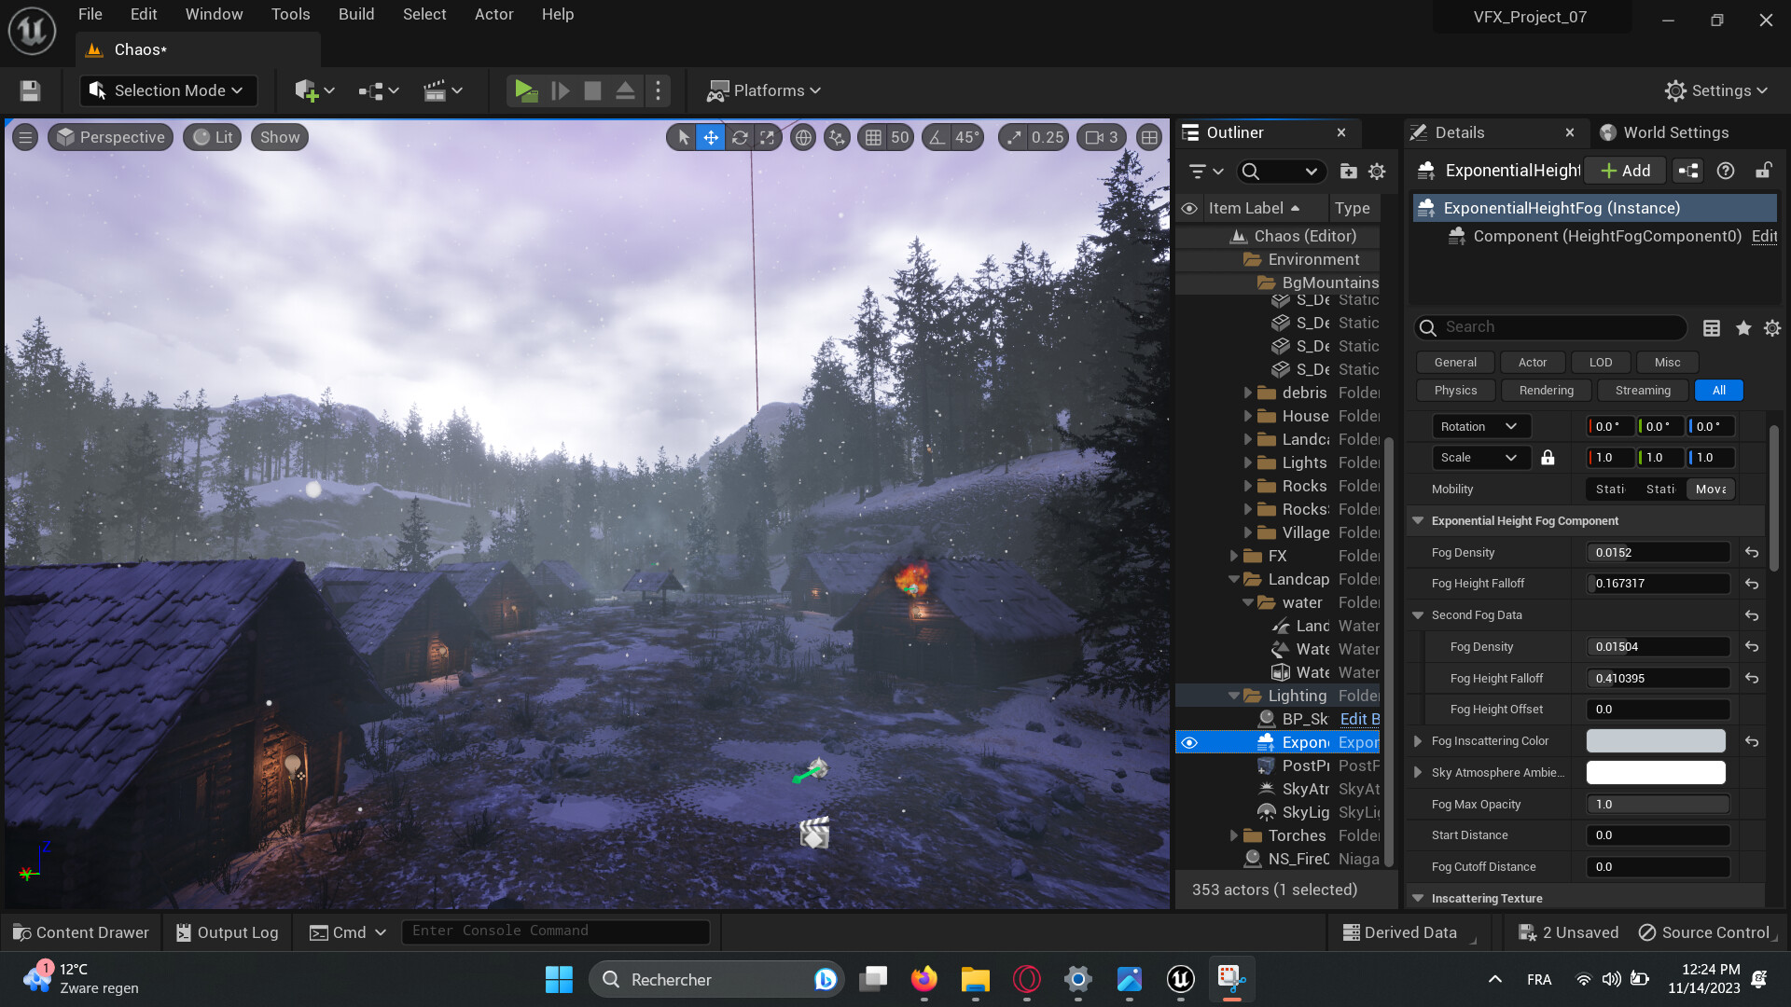Screen dimensions: 1791x1007
Task: Set Mobility to Movable
Action: (x=1710, y=489)
